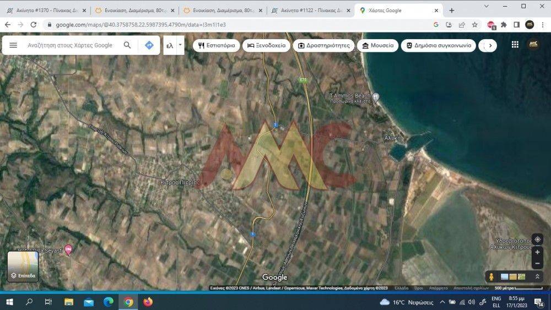Click the Ξενοδοχεία category chip
This screenshot has width=551, height=310.
click(267, 45)
